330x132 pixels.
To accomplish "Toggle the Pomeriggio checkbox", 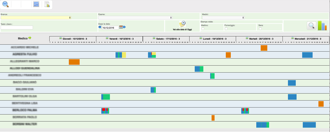I will (226, 29).
